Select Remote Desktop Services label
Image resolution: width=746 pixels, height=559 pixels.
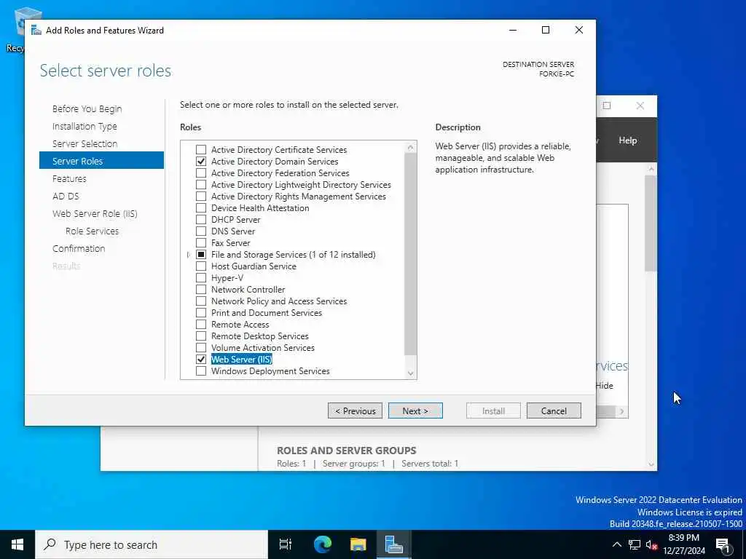(260, 336)
